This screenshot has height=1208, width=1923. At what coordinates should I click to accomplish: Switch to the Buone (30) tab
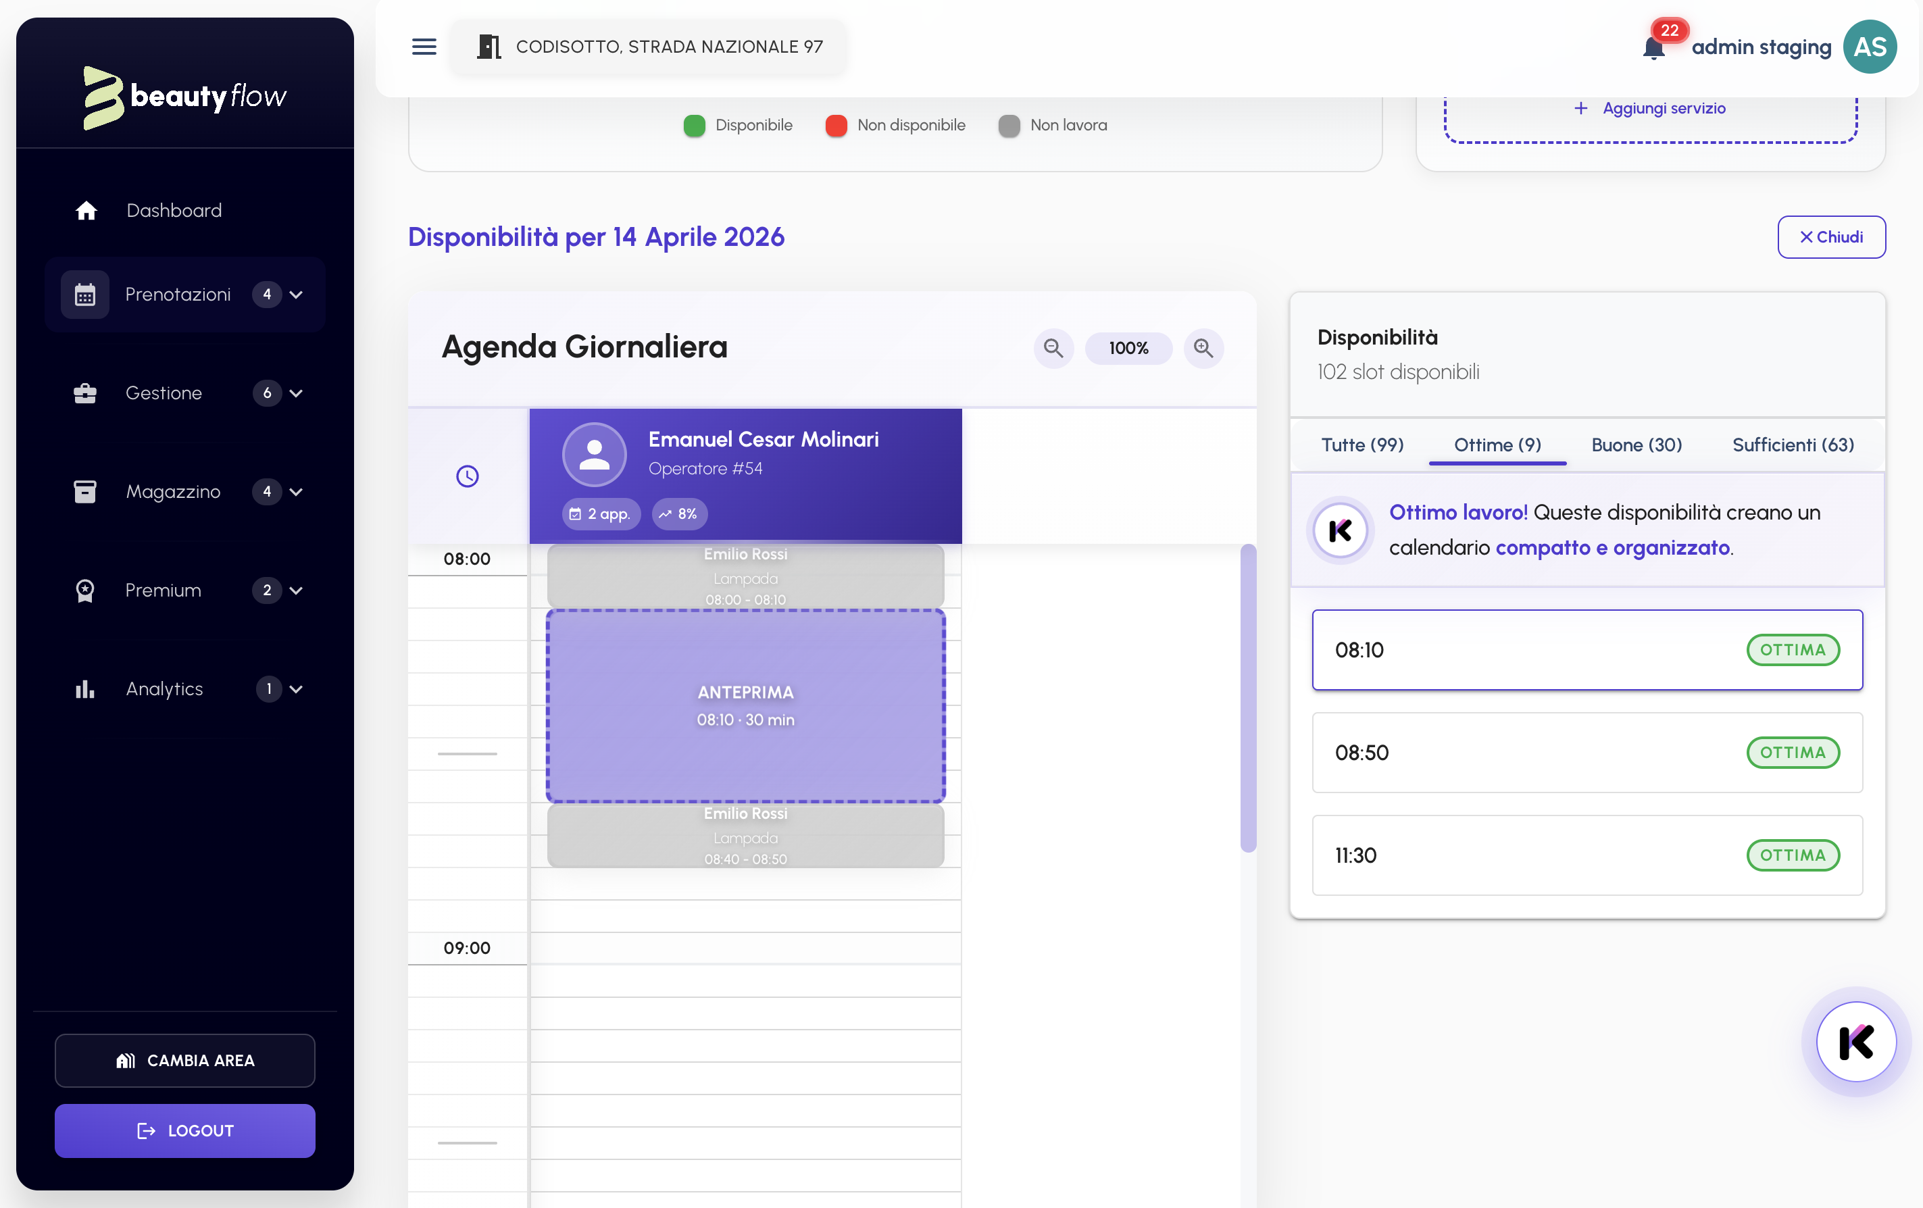[1636, 445]
